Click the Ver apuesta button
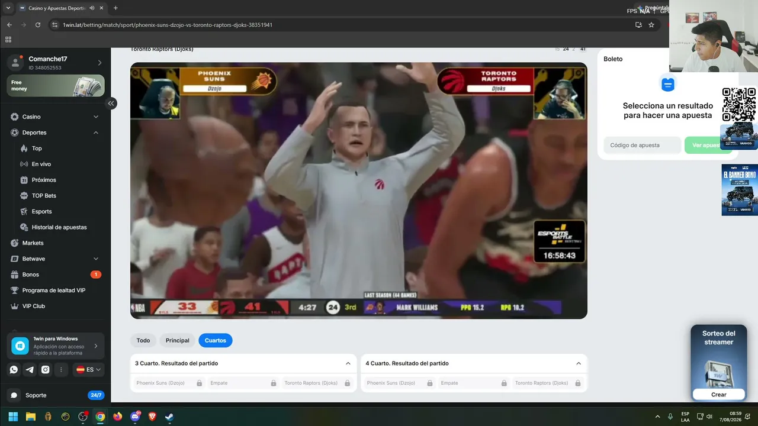This screenshot has width=758, height=426. 708,145
